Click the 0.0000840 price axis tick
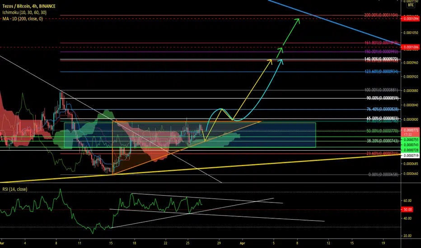 pyautogui.click(x=411, y=105)
